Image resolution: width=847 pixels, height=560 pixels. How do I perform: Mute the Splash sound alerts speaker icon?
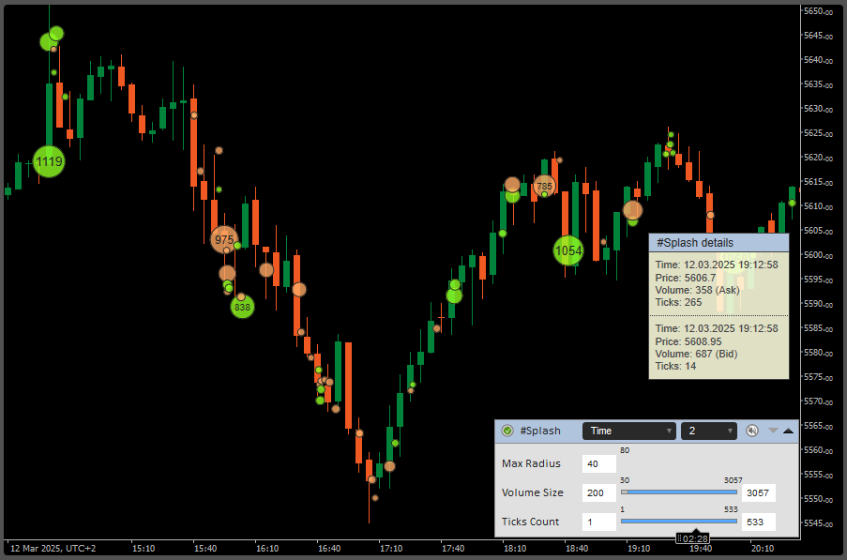(751, 431)
